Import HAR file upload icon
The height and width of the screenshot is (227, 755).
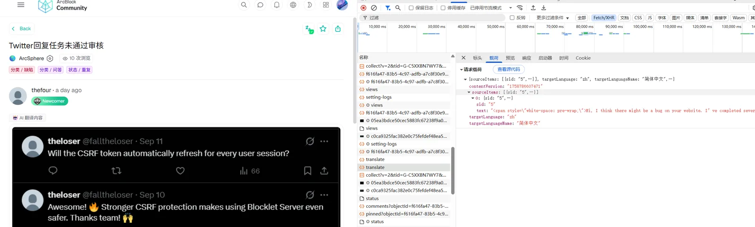(x=533, y=8)
